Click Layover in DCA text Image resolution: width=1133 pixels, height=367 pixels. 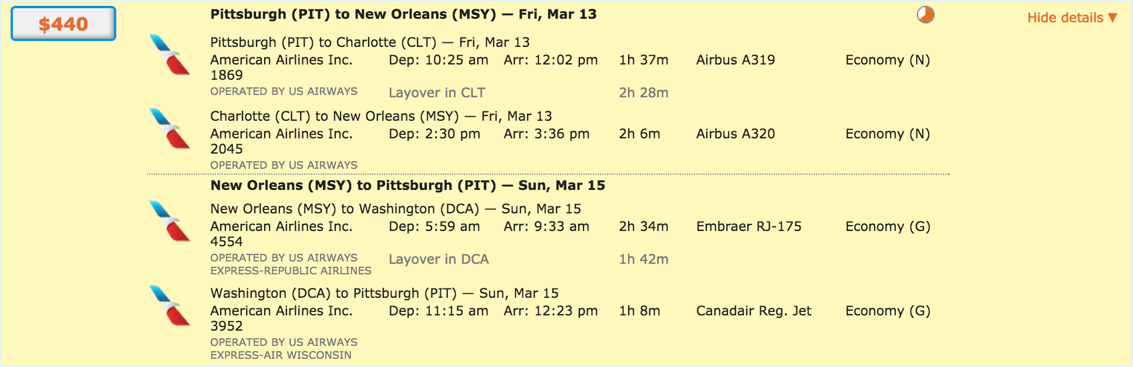[x=439, y=259]
